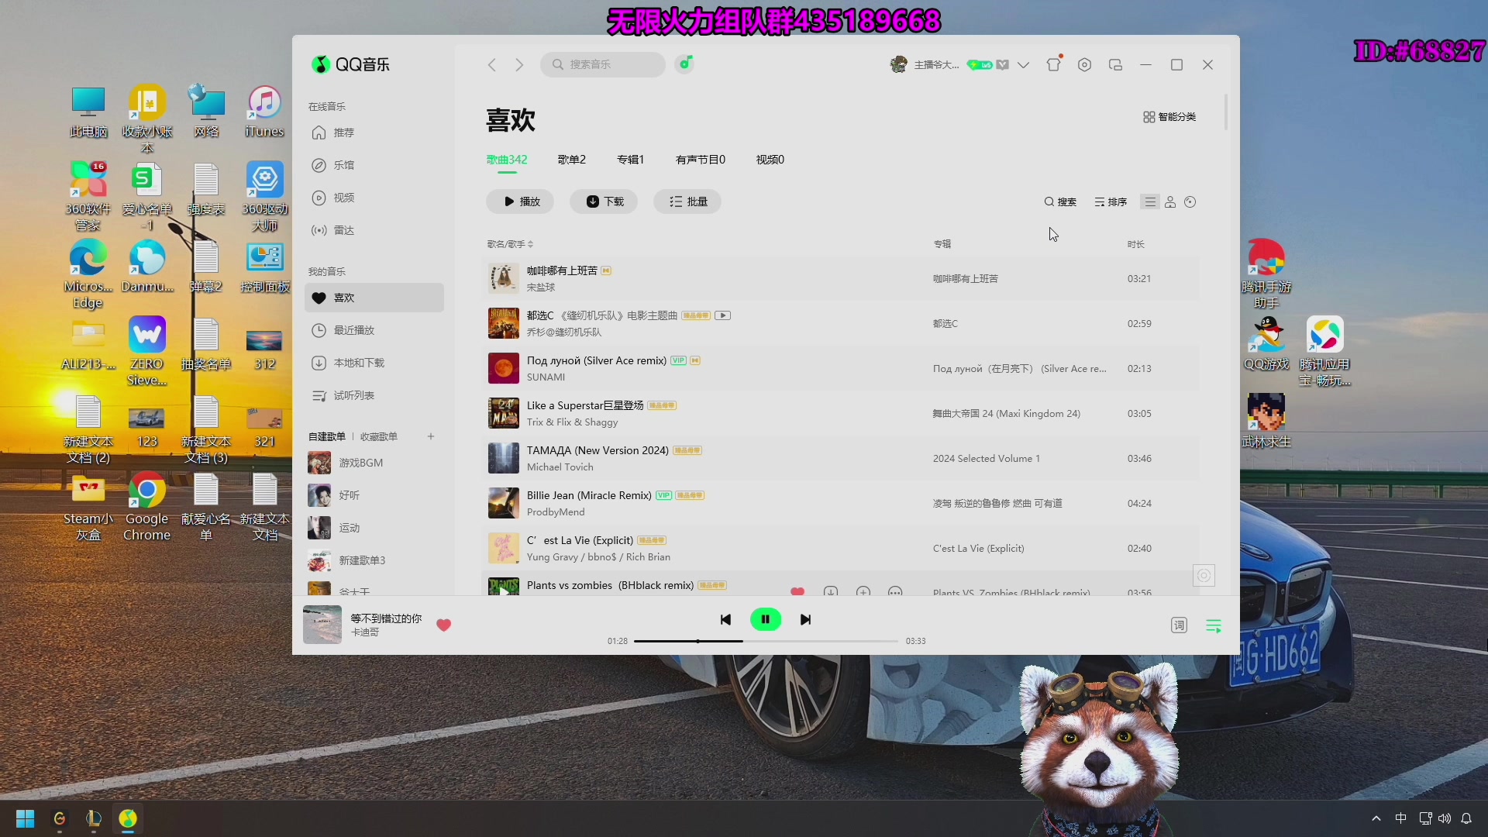Screen dimensions: 1488x837
Task: Click the gray V membership badge
Action: (1002, 65)
